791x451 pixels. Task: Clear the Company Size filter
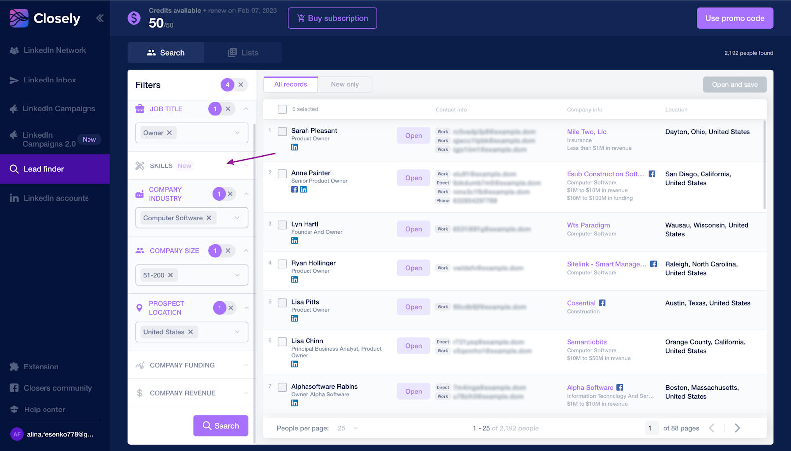(x=228, y=251)
